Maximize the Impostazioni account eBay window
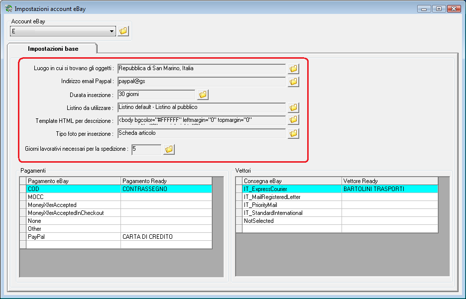The image size is (466, 299). click(439, 9)
